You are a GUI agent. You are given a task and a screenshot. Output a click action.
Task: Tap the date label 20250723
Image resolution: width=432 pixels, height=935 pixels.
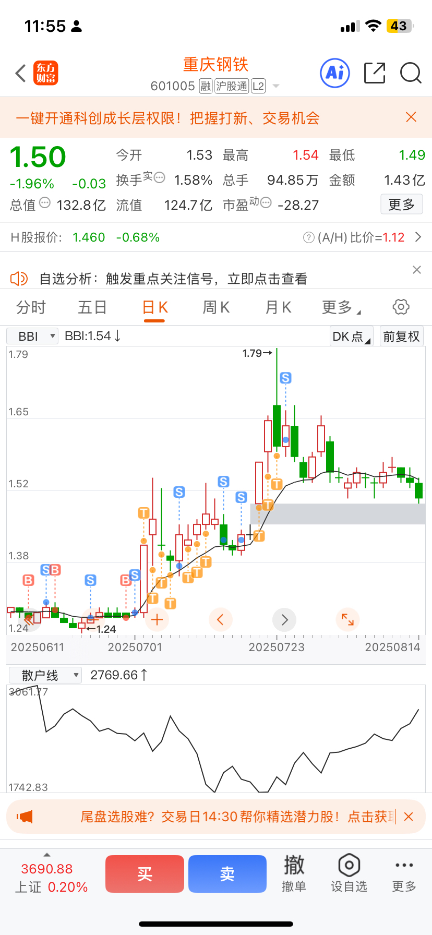[277, 648]
